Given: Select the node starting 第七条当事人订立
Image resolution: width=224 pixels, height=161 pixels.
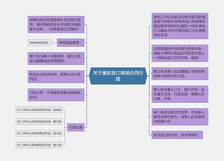Looking at the screenshot, I should coord(180,94).
